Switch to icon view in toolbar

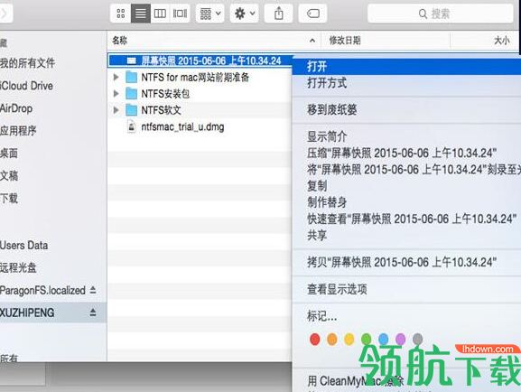pyautogui.click(x=121, y=14)
